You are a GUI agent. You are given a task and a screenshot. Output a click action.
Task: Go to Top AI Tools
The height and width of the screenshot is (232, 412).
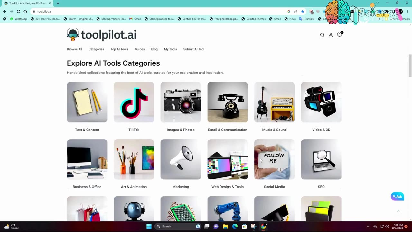pos(119,49)
